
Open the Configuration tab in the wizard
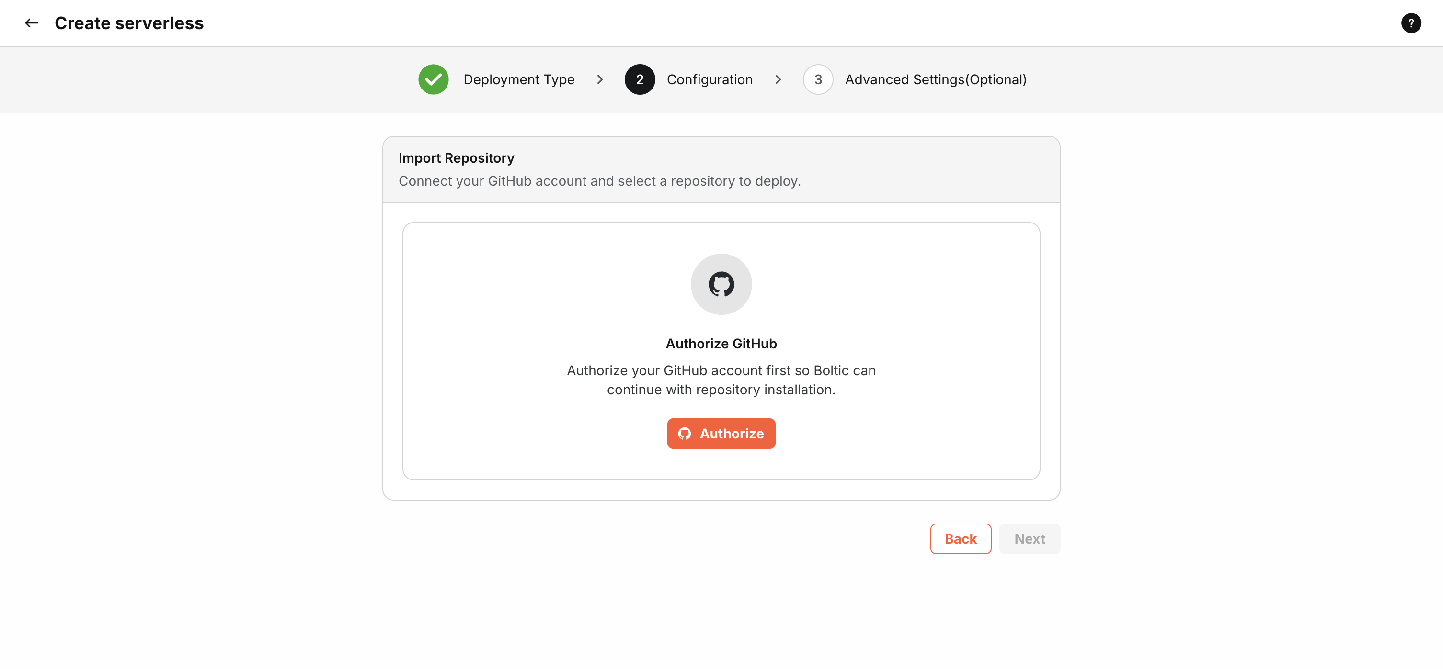[x=710, y=79]
